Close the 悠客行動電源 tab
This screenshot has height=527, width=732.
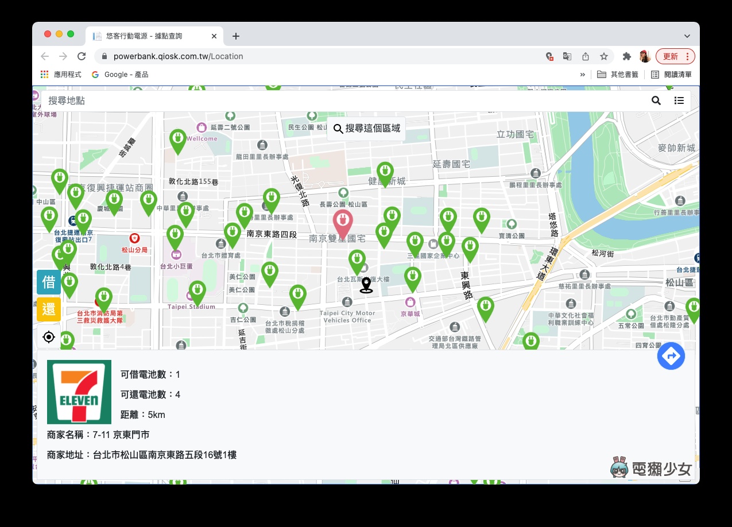tap(214, 36)
